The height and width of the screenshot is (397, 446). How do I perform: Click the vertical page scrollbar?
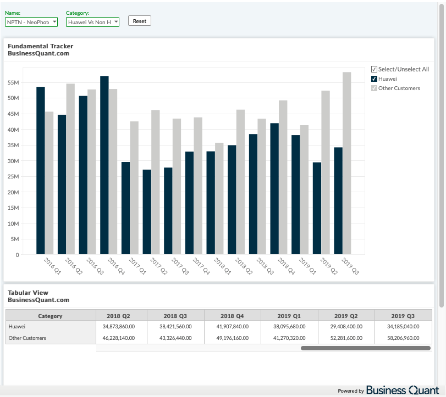[x=442, y=155]
